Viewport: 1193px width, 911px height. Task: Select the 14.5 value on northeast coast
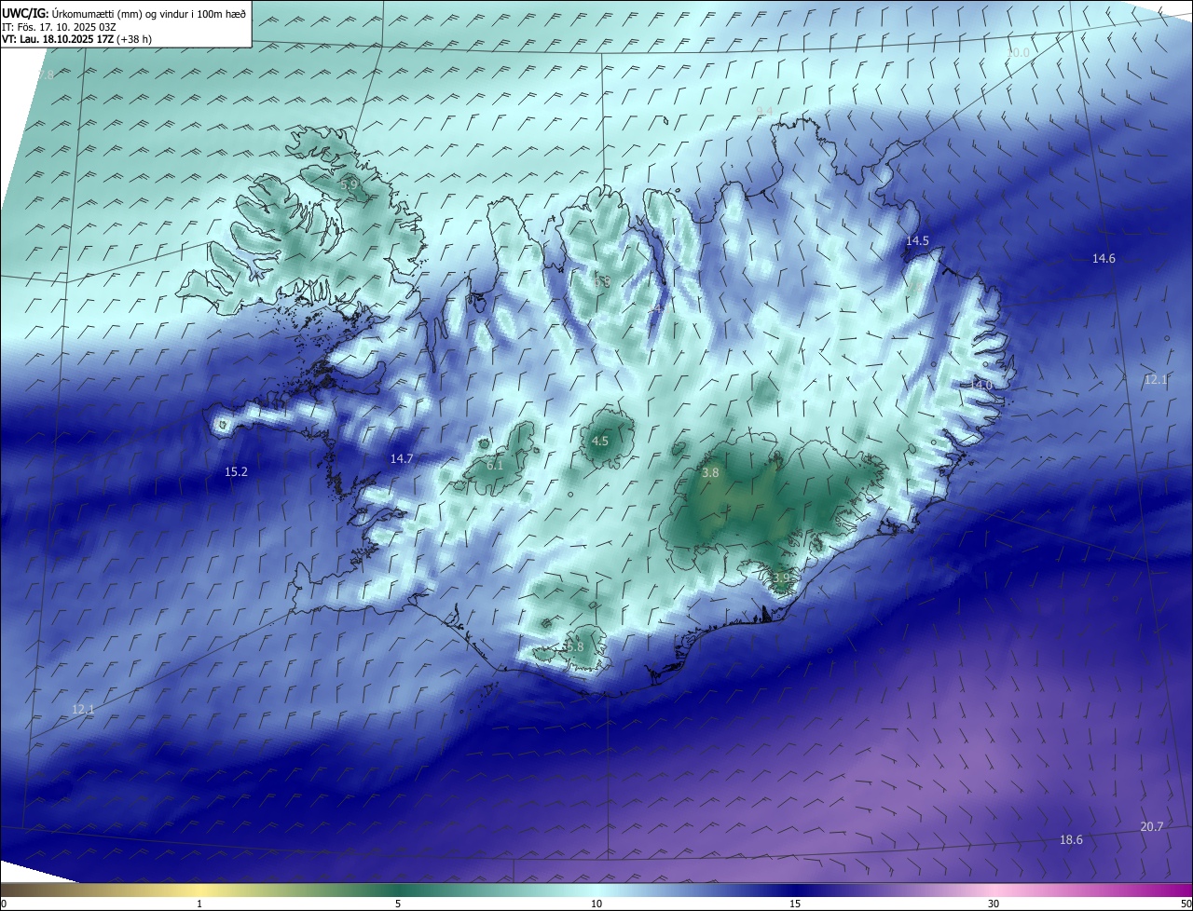tap(917, 241)
